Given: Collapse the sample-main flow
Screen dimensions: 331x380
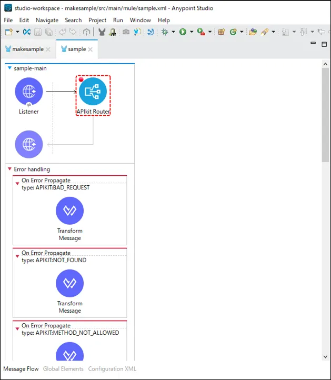Looking at the screenshot, I should 9,68.
